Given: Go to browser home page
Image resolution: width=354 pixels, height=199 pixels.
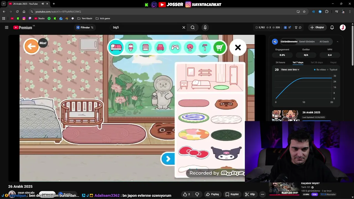Looking at the screenshot, I should (x=24, y=12).
